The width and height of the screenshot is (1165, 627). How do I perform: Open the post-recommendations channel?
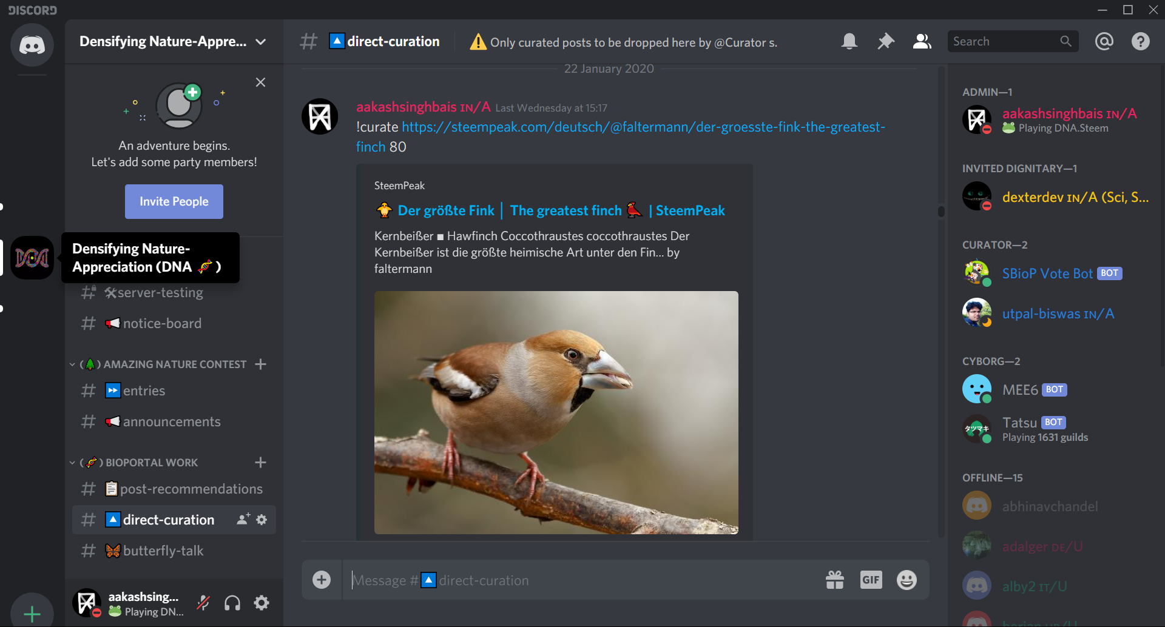(174, 489)
